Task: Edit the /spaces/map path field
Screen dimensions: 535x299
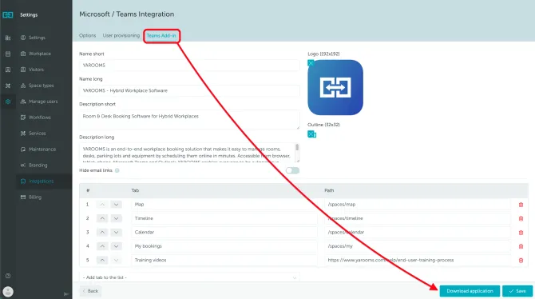Action: tap(418, 205)
